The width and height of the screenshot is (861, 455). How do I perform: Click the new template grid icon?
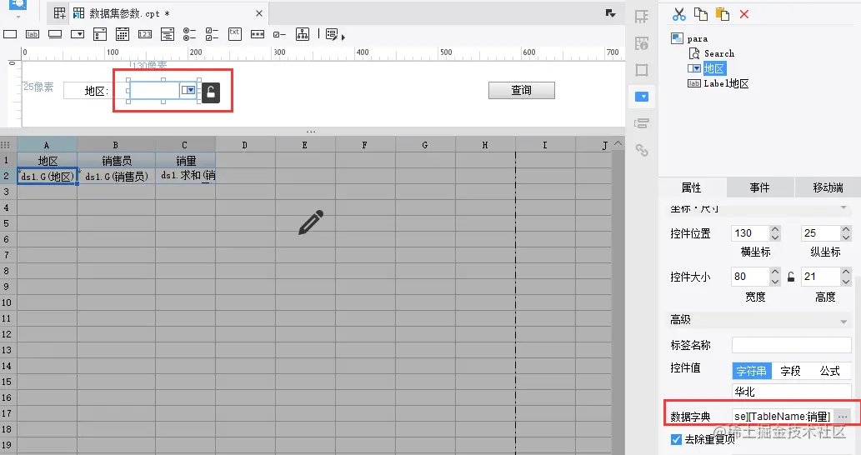pos(60,13)
